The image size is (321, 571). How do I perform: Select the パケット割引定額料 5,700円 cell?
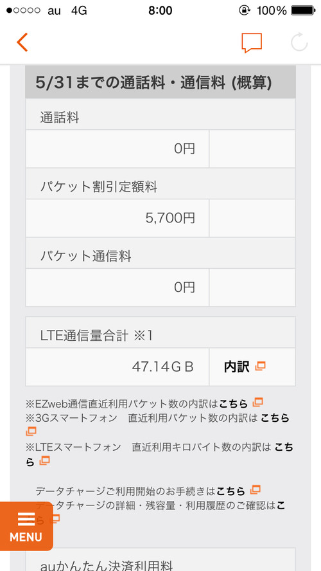117,218
